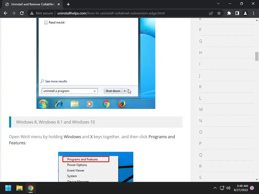Close the Uninstall and Remove CollabNet tab
259x194 pixels.
click(59, 4)
